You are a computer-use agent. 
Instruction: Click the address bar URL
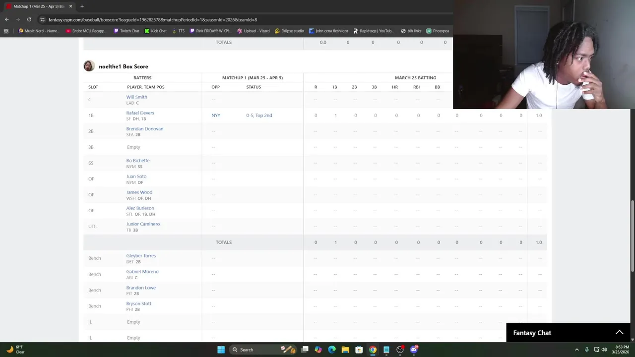(153, 19)
